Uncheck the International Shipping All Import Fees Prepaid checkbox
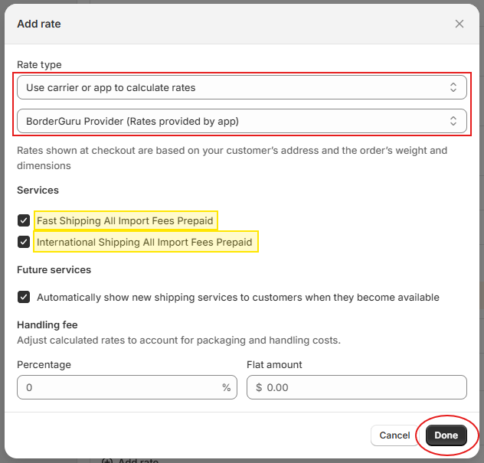The image size is (484, 463). tap(24, 243)
